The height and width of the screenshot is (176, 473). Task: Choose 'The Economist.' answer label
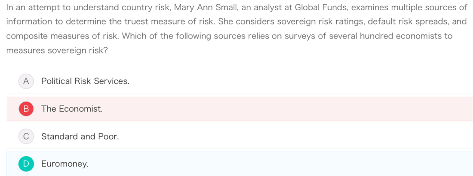coord(72,109)
